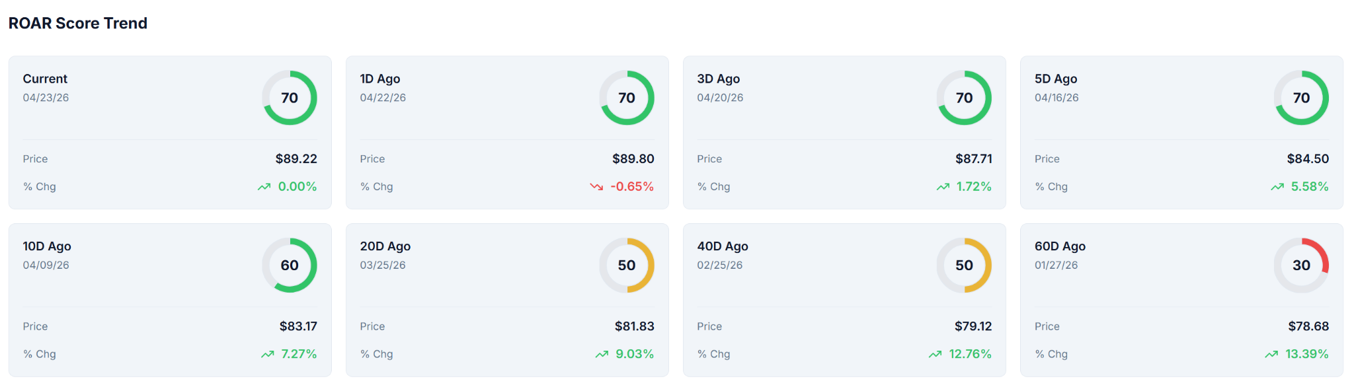Viewport: 1354px width, 389px height.
Task: Click the 5D Ago price $84.50
Action: point(1308,159)
